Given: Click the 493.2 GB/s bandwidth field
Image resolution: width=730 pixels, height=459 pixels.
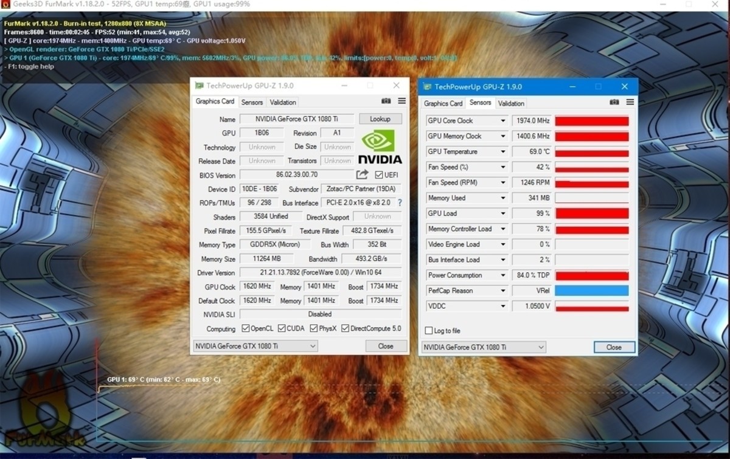Looking at the screenshot, I should point(372,258).
